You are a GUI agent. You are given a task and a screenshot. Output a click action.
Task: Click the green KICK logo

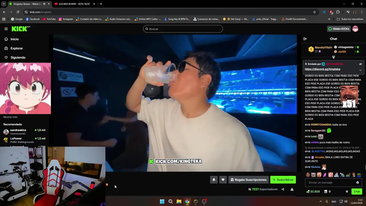[21, 29]
